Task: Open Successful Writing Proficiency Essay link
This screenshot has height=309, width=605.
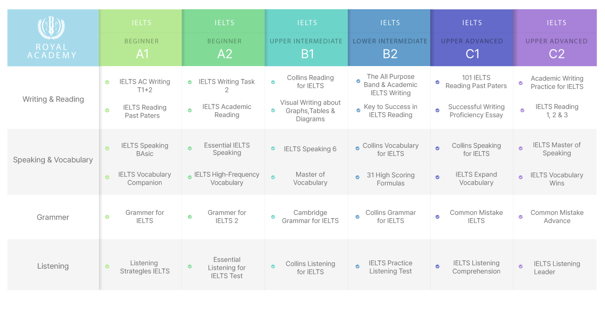Action: [476, 111]
